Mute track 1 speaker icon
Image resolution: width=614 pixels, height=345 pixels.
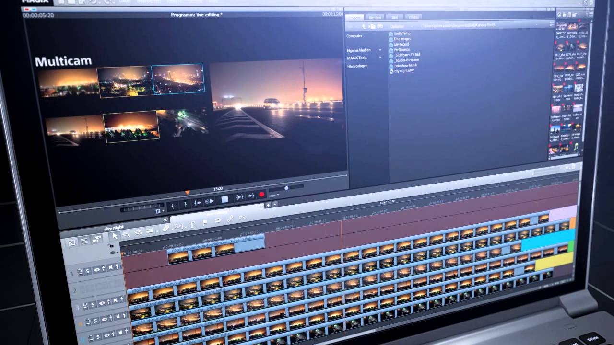111,267
